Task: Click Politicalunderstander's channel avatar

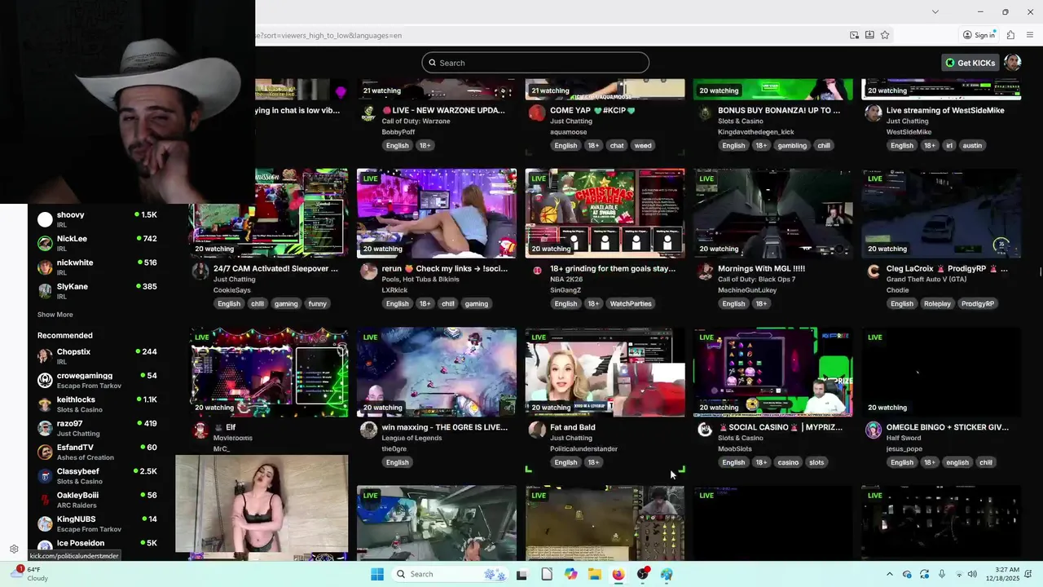Action: [x=536, y=430]
